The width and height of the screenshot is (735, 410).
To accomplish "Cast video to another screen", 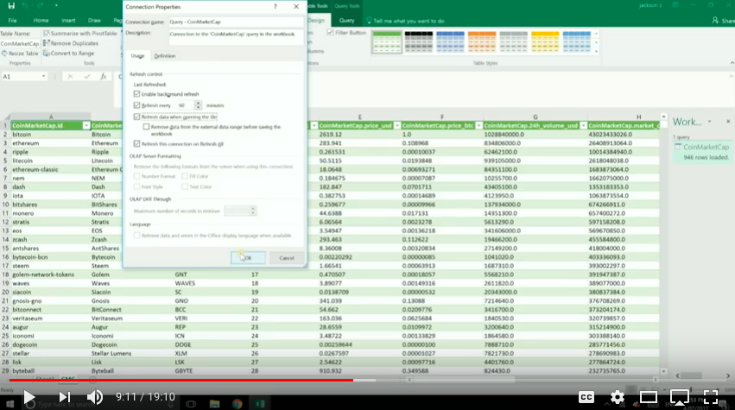I will pos(679,397).
